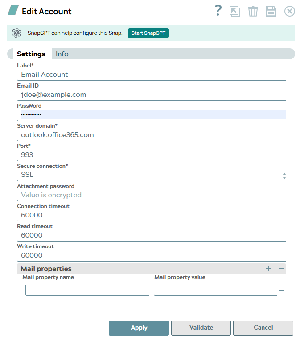Image resolution: width=300 pixels, height=338 pixels.
Task: Open the Secure connection SSL dropdown
Action: [151, 175]
